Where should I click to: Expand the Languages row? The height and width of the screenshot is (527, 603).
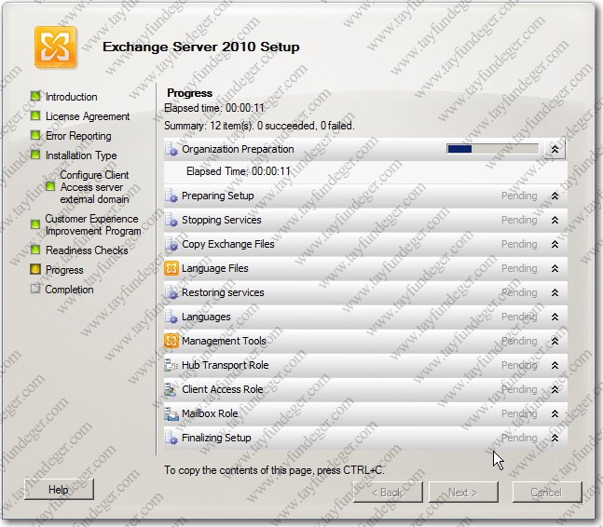[x=555, y=317]
